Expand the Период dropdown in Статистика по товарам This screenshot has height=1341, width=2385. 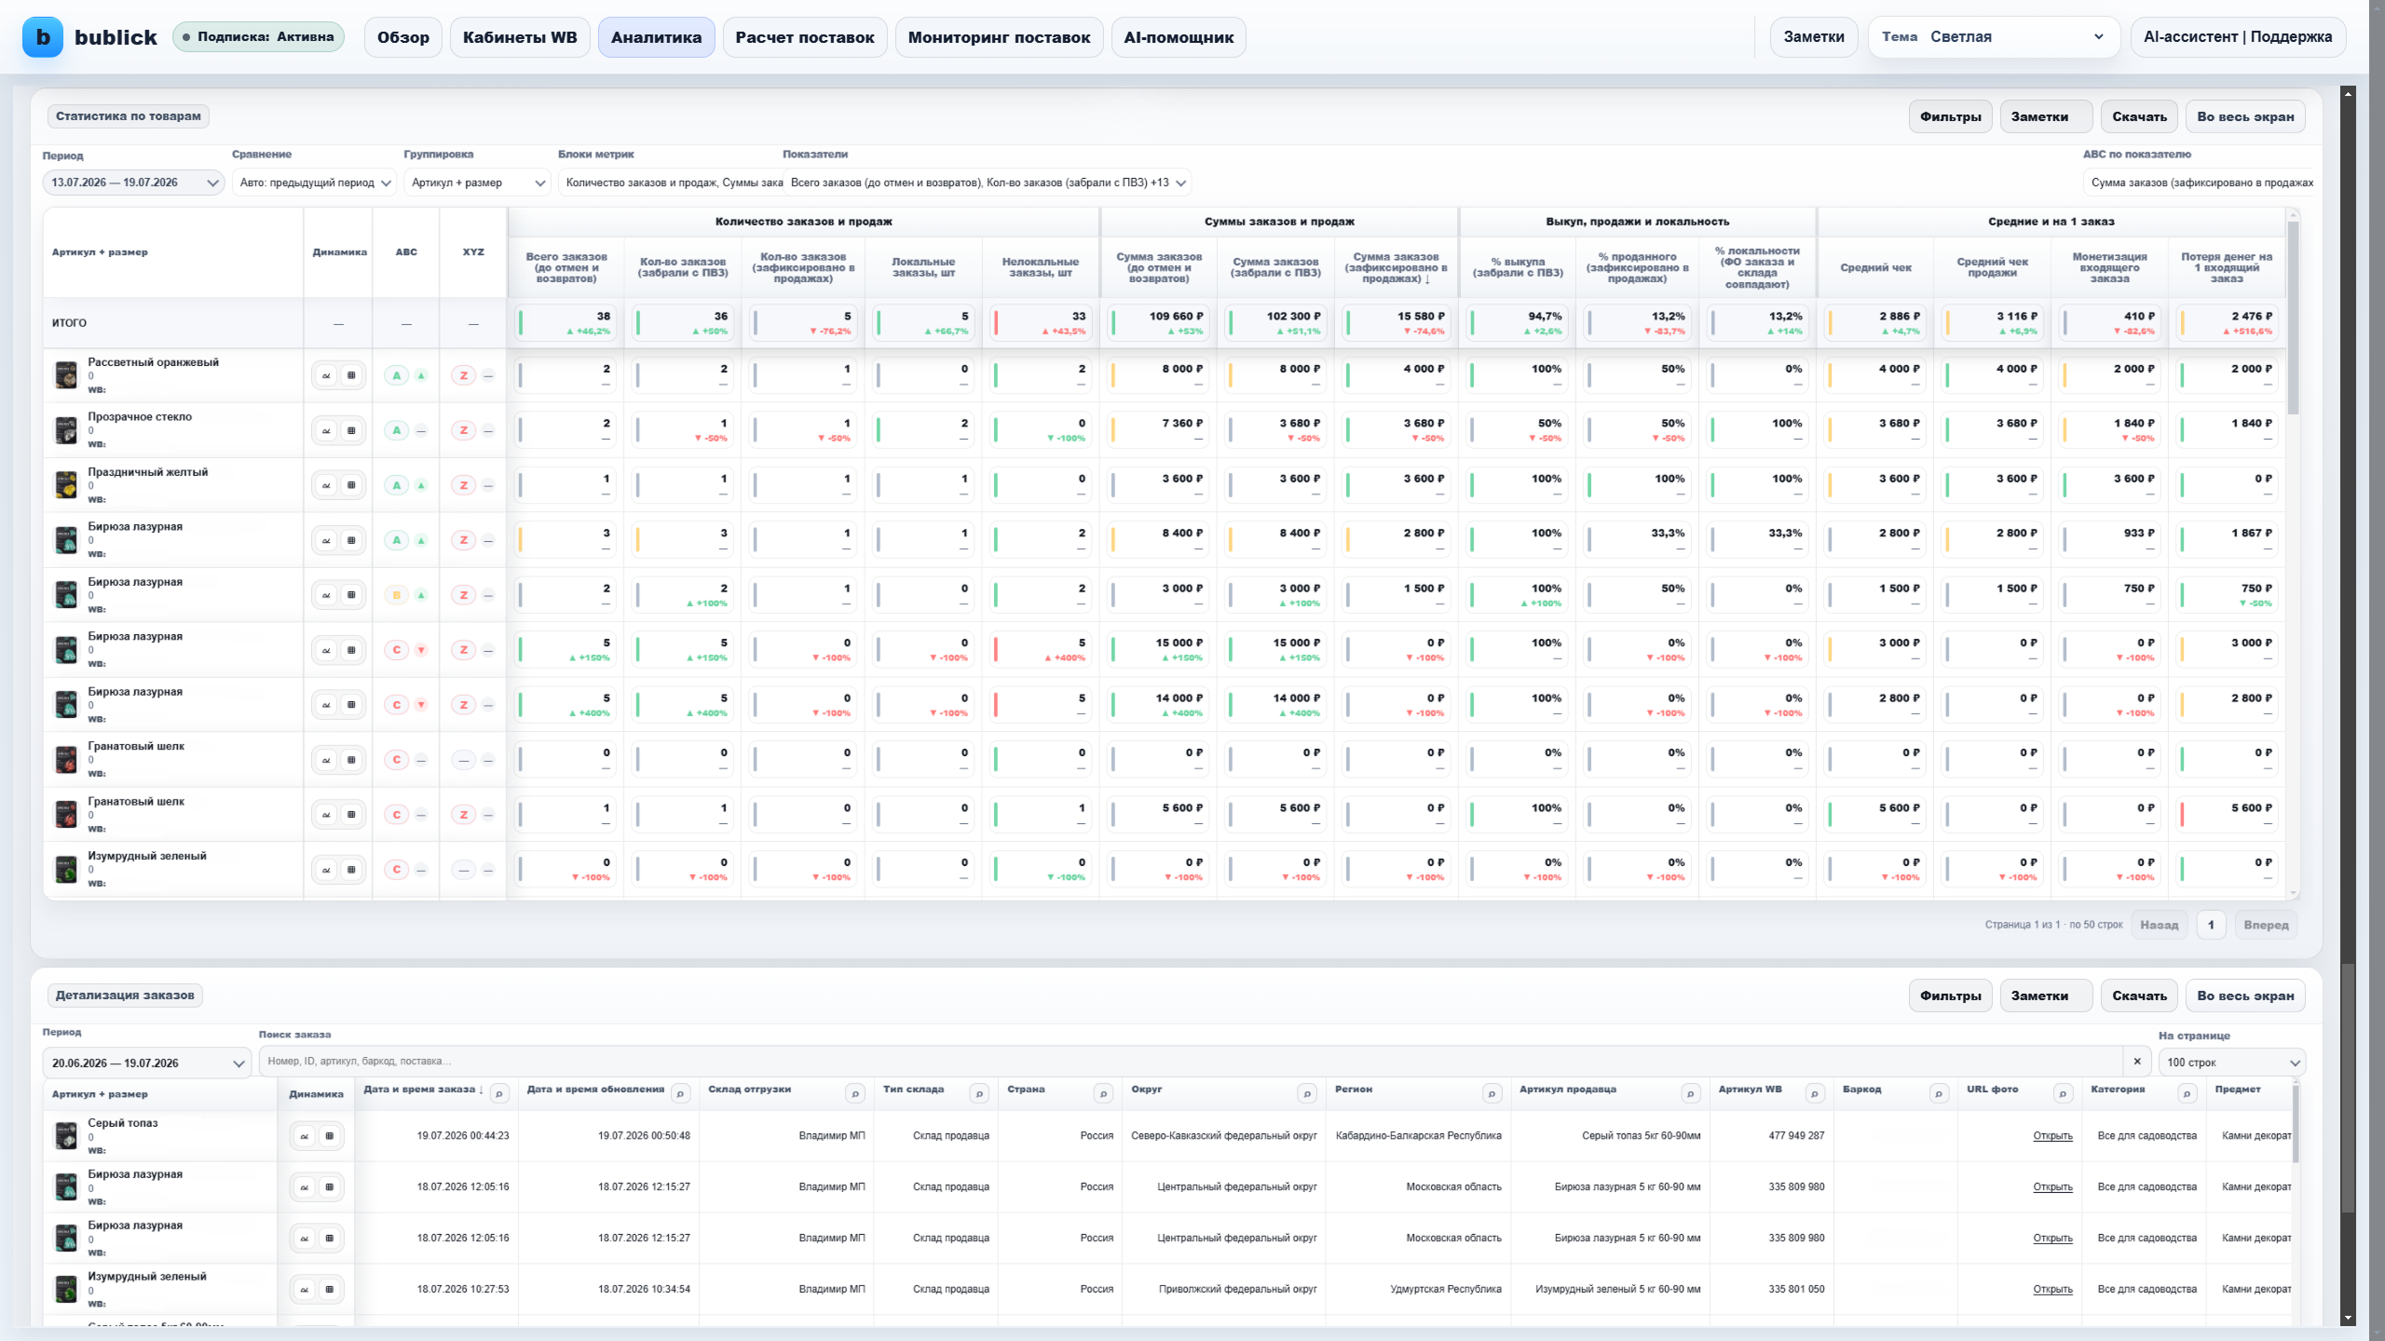133,183
